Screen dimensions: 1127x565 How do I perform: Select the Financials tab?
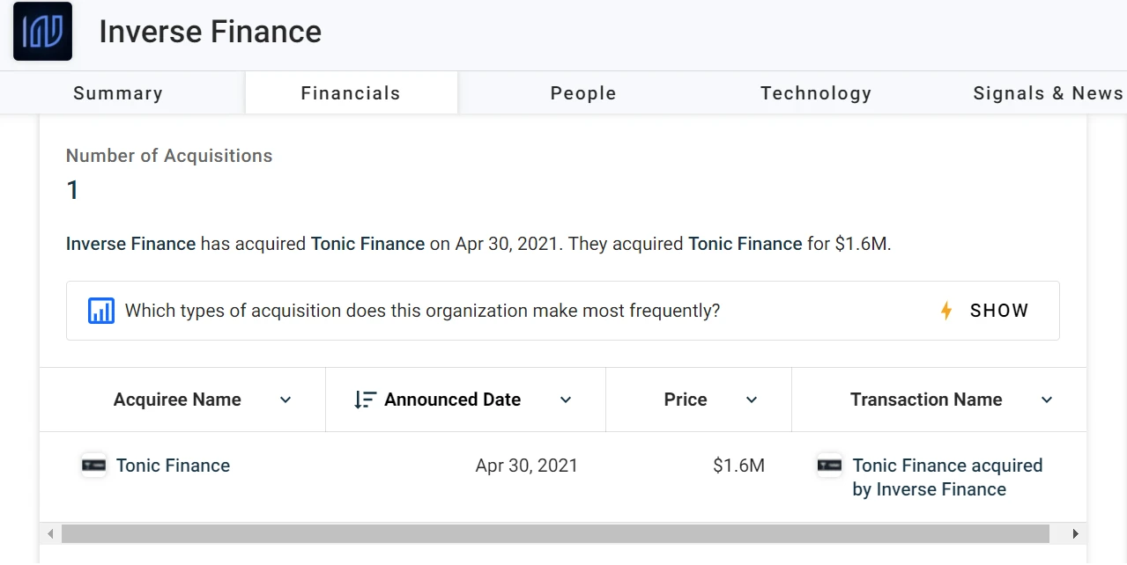351,93
